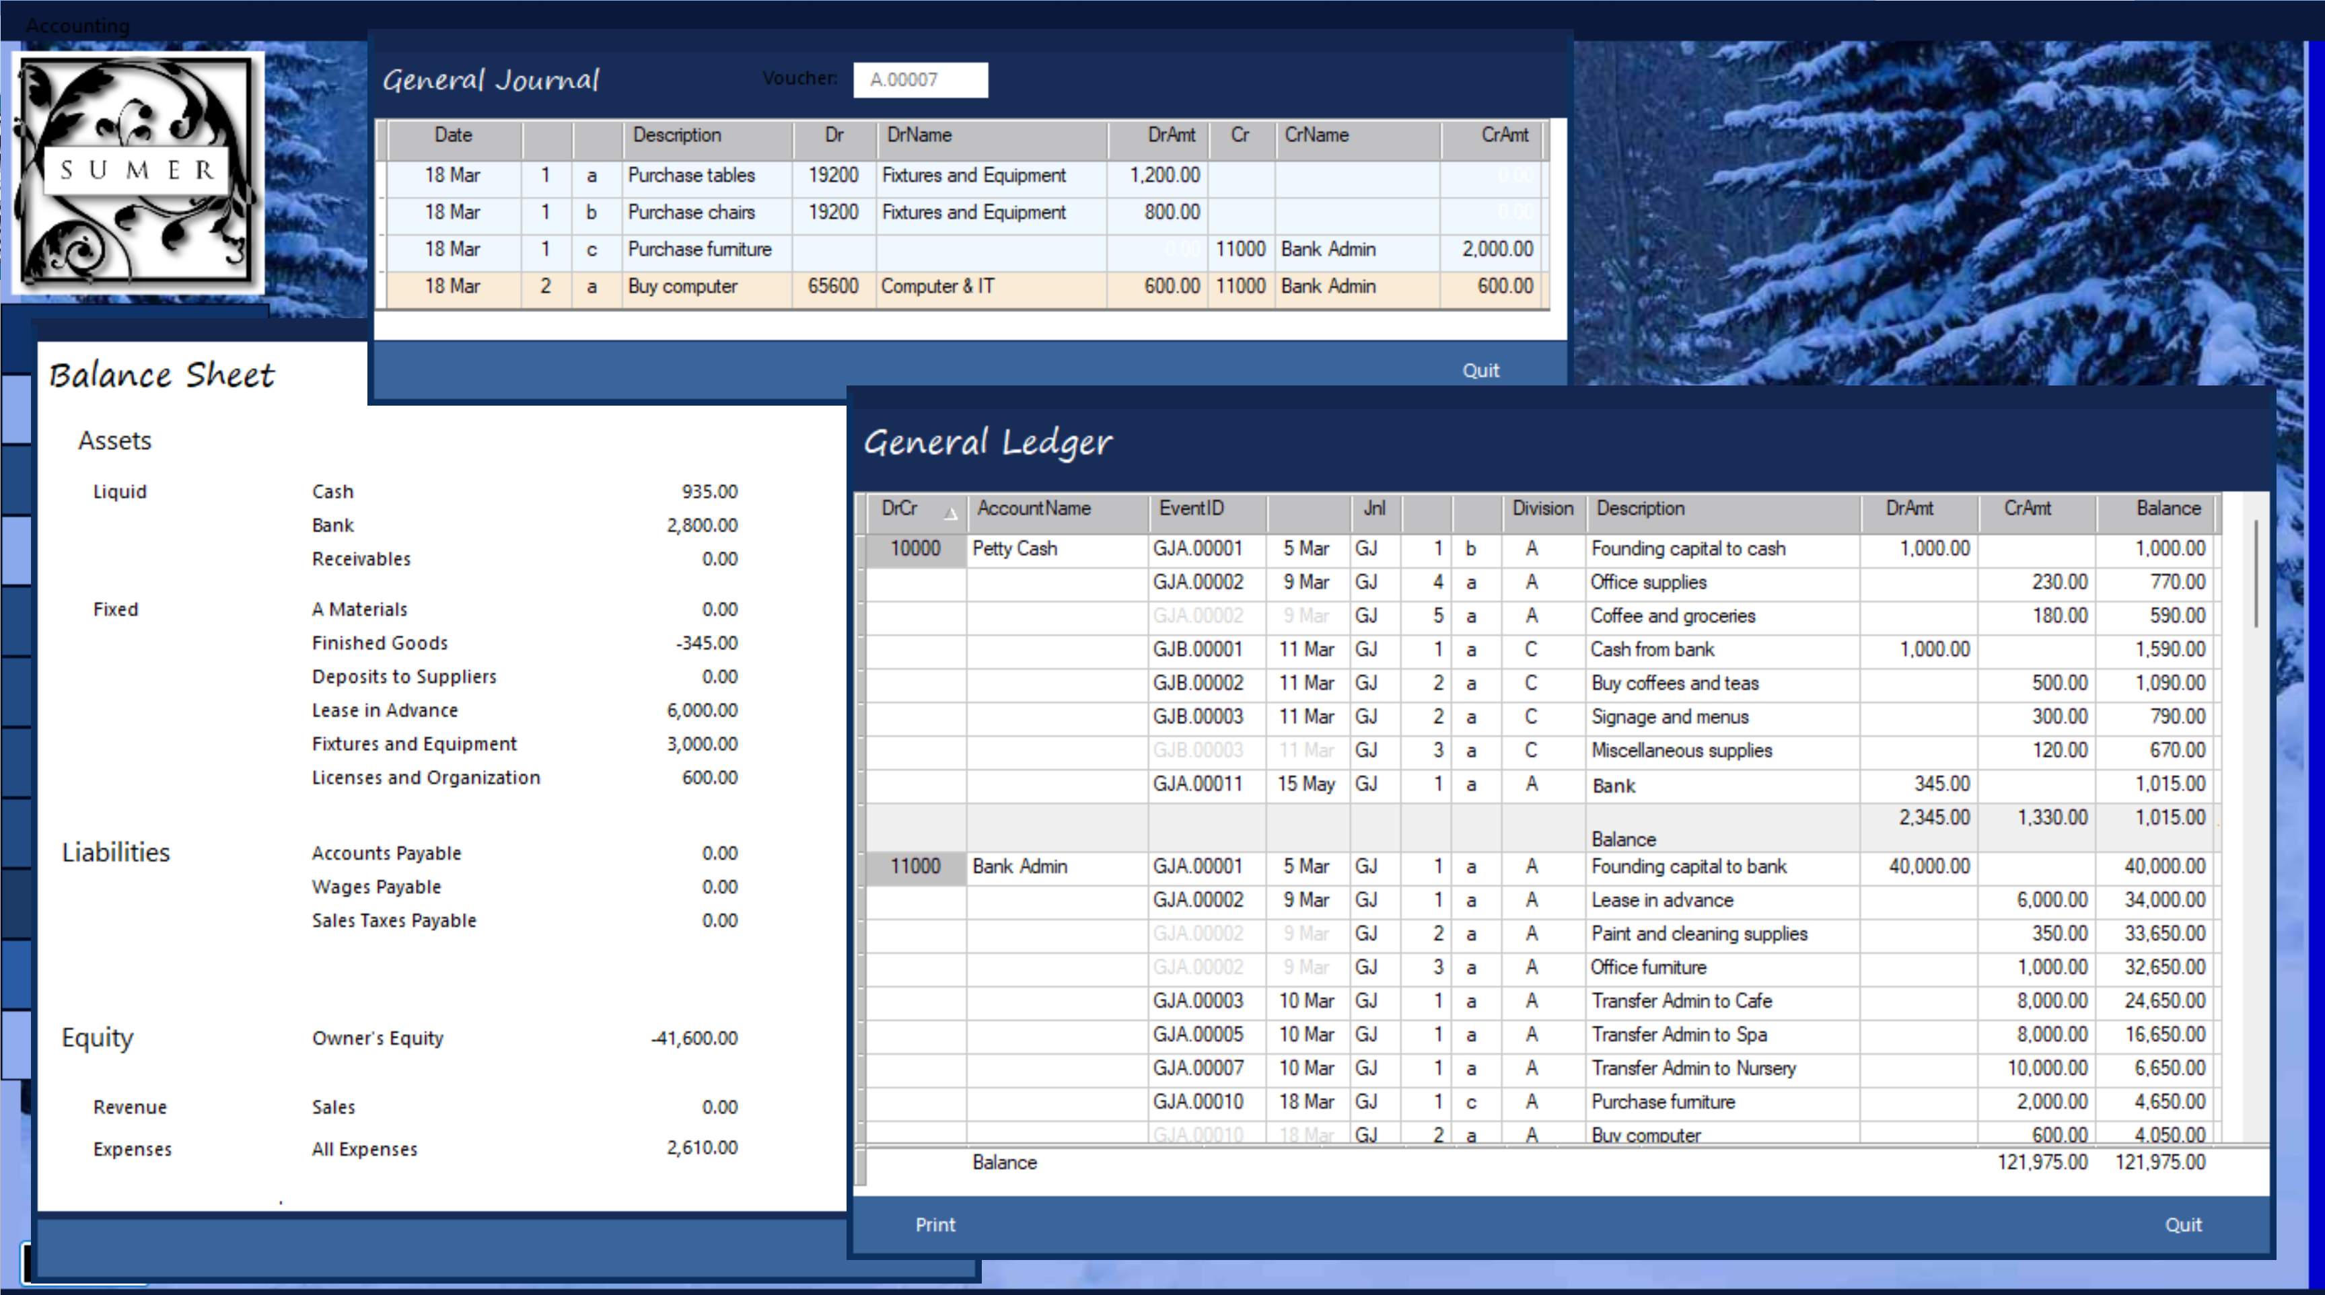This screenshot has height=1295, width=2325.
Task: Click the Division column header
Action: (x=1542, y=508)
